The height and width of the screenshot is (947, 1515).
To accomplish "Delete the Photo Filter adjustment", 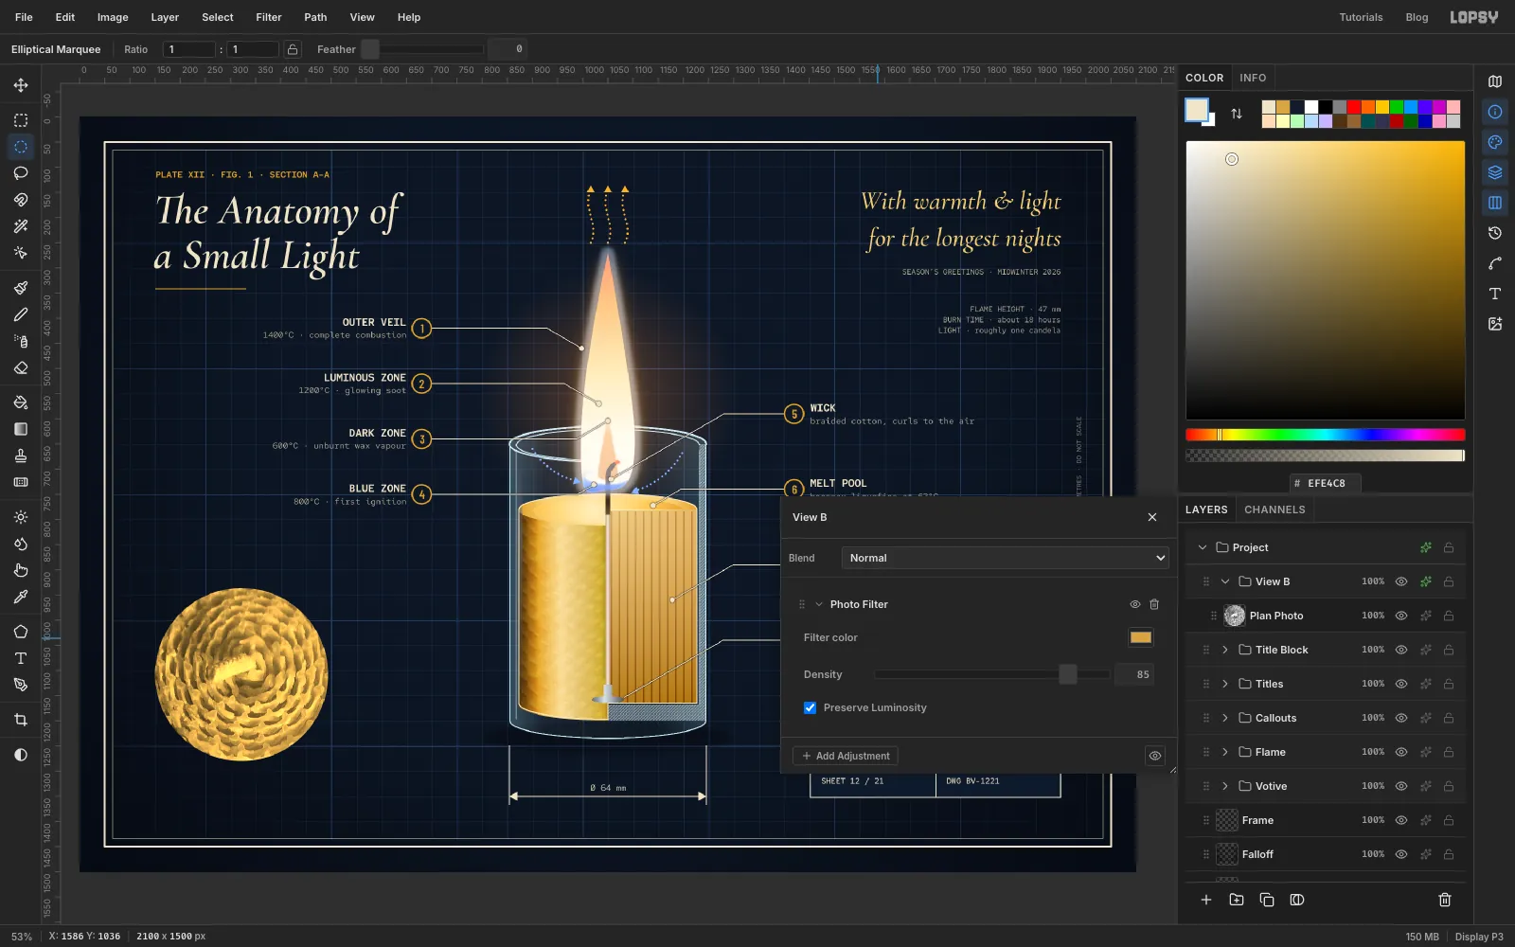I will pyautogui.click(x=1154, y=604).
